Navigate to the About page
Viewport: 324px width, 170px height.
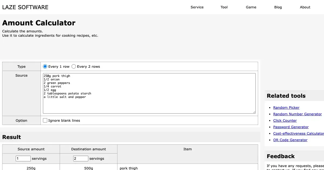click(x=305, y=7)
